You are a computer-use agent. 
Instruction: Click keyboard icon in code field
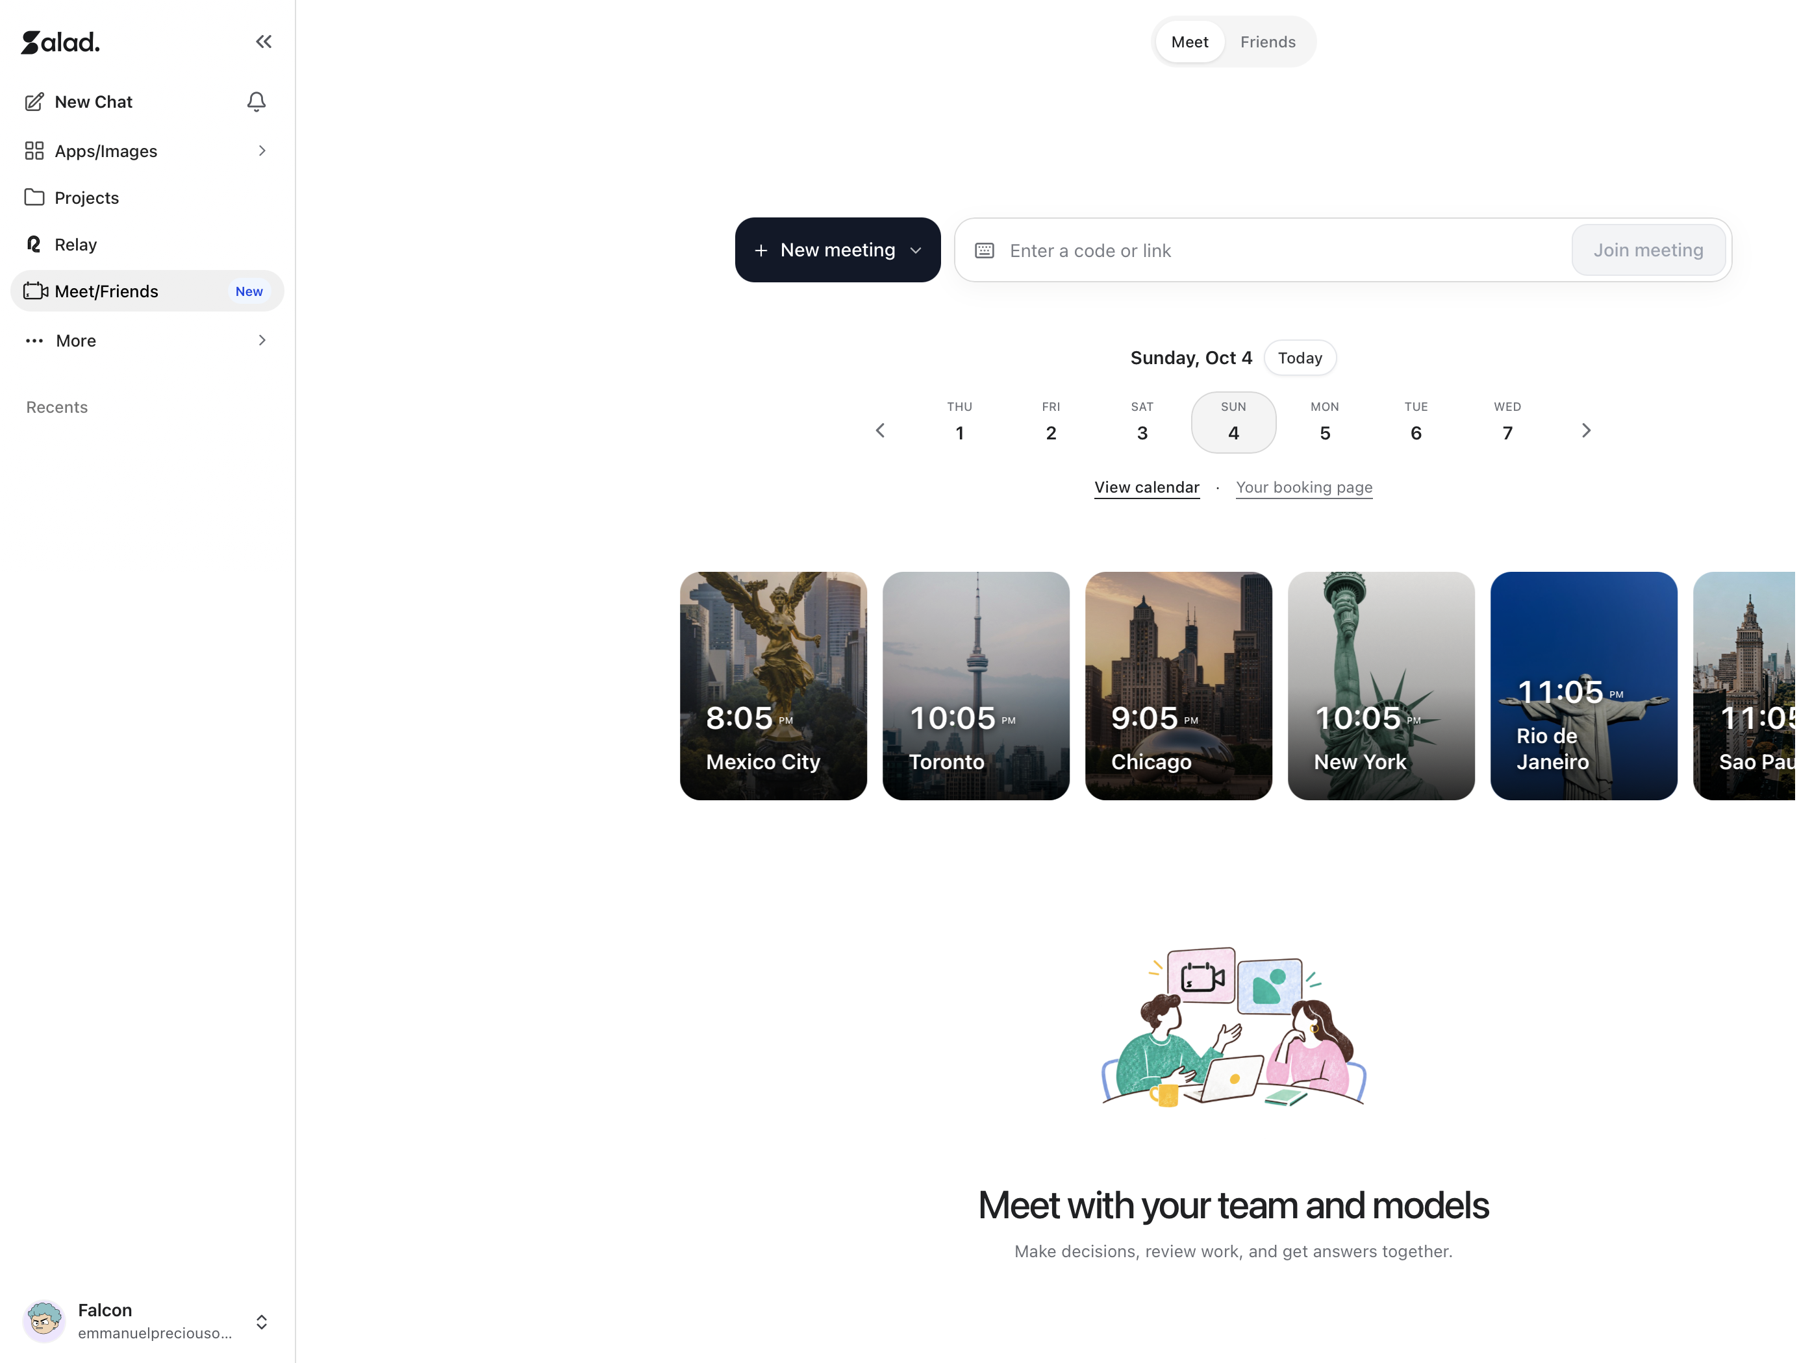(984, 251)
